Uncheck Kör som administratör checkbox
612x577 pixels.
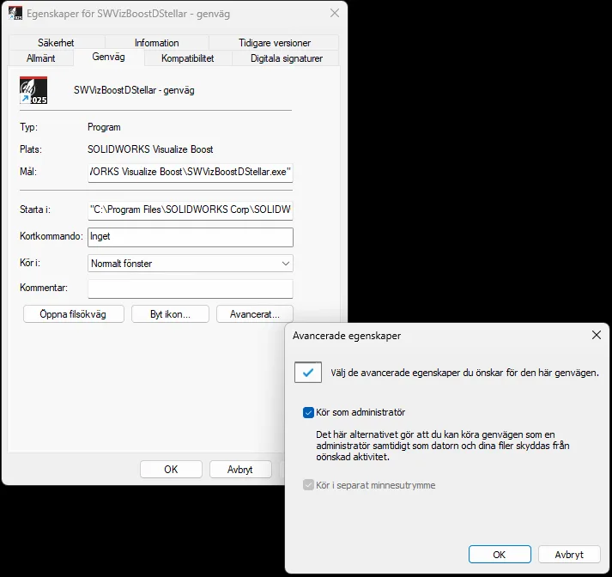click(x=308, y=412)
